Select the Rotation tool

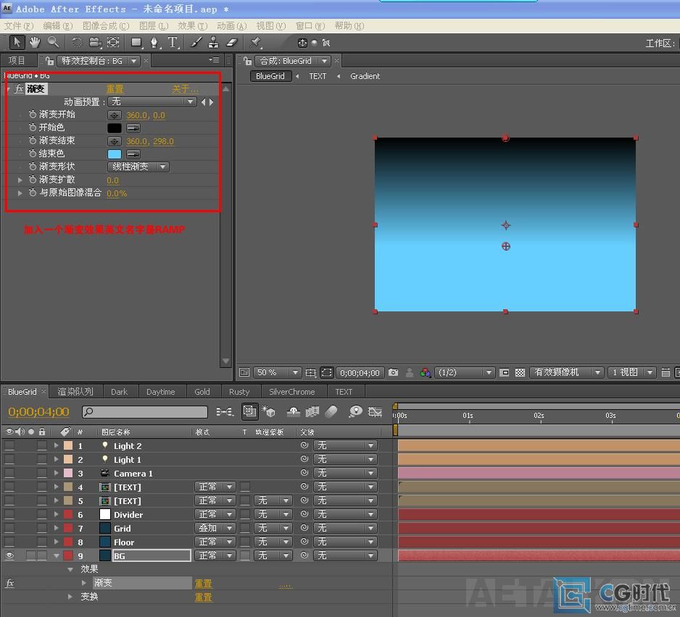pos(76,43)
